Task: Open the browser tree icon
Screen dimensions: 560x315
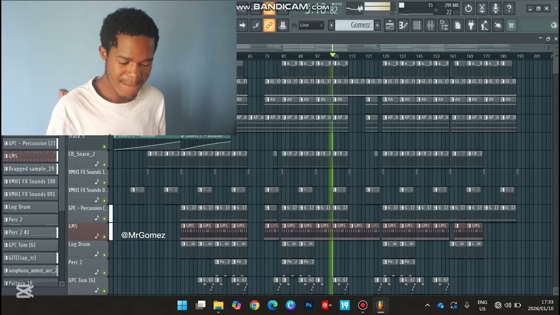Action: coord(444,25)
